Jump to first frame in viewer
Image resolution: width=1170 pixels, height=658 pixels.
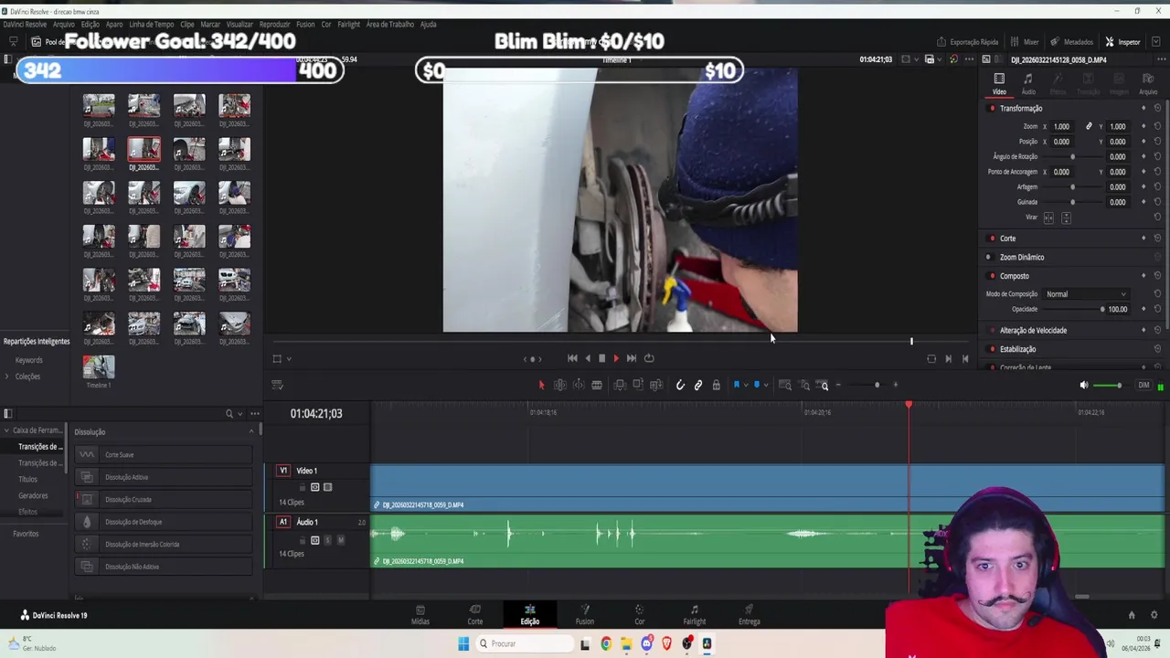pos(572,358)
